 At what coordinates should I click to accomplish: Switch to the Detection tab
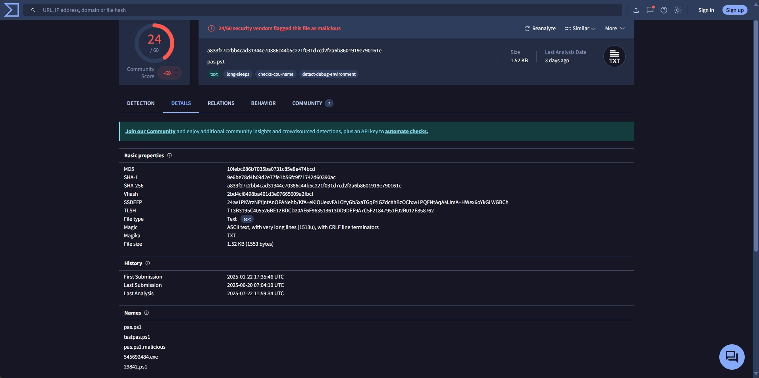[x=141, y=103]
